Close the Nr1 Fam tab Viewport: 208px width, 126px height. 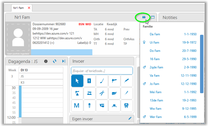point(29,8)
